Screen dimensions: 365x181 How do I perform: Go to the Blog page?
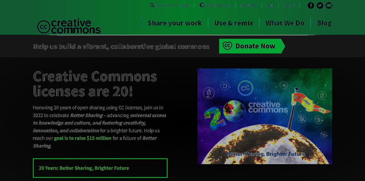click(324, 23)
